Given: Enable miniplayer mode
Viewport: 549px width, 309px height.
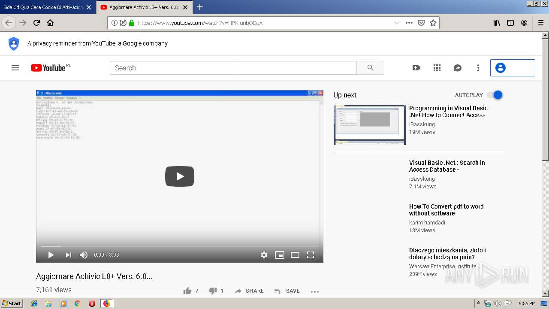Looking at the screenshot, I should click(280, 255).
